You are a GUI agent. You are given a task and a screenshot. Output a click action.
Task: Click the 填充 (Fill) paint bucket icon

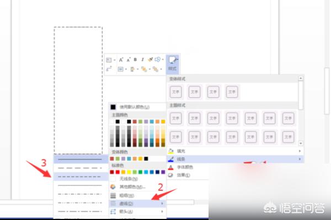tap(170, 151)
